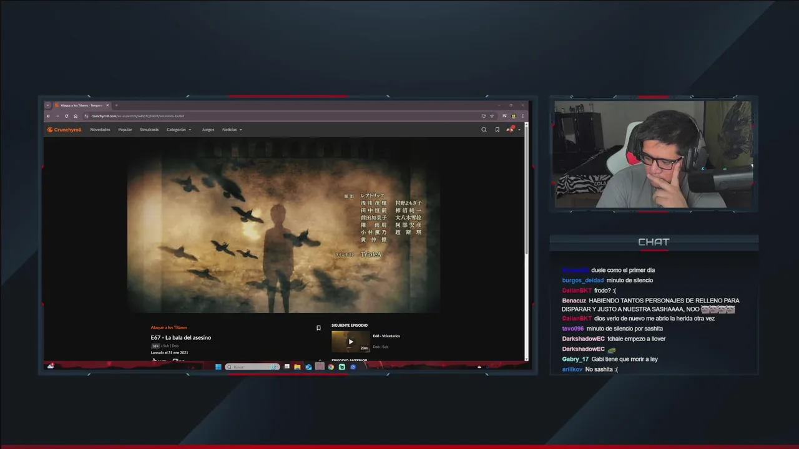Open the Ataque a los Titanes series link
Viewport: 799px width, 449px height.
tap(169, 327)
